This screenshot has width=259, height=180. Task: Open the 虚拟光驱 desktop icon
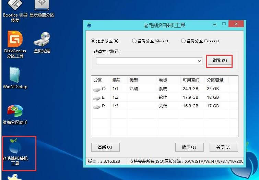(x=42, y=41)
